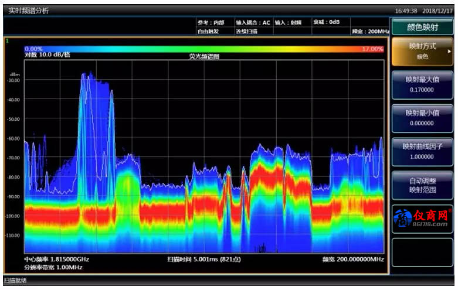Click the 0.00% minimum label on color bar
This screenshot has height=290, width=458.
pyautogui.click(x=33, y=49)
